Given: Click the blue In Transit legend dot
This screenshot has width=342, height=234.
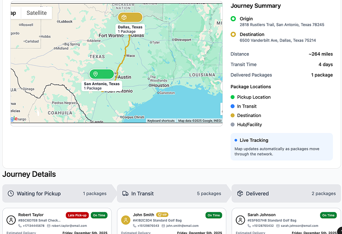Looking at the screenshot, I should pyautogui.click(x=233, y=106).
